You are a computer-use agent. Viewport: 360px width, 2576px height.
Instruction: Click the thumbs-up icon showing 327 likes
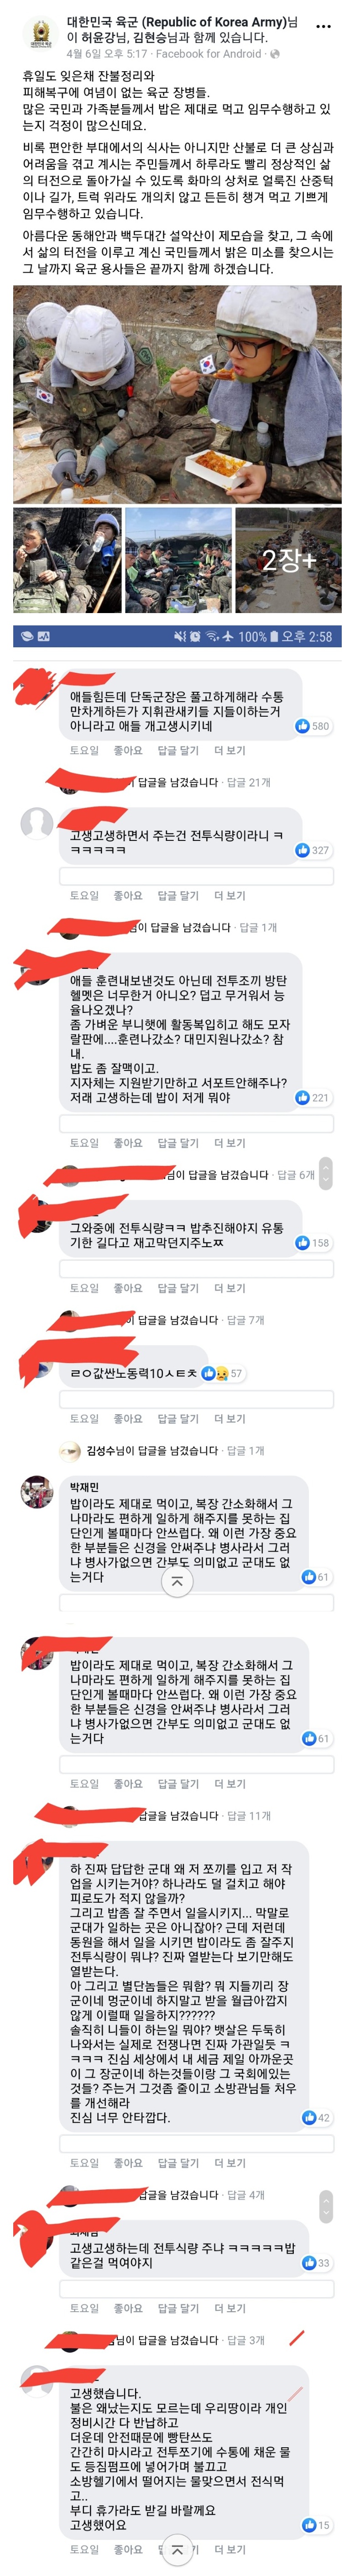pos(302,850)
